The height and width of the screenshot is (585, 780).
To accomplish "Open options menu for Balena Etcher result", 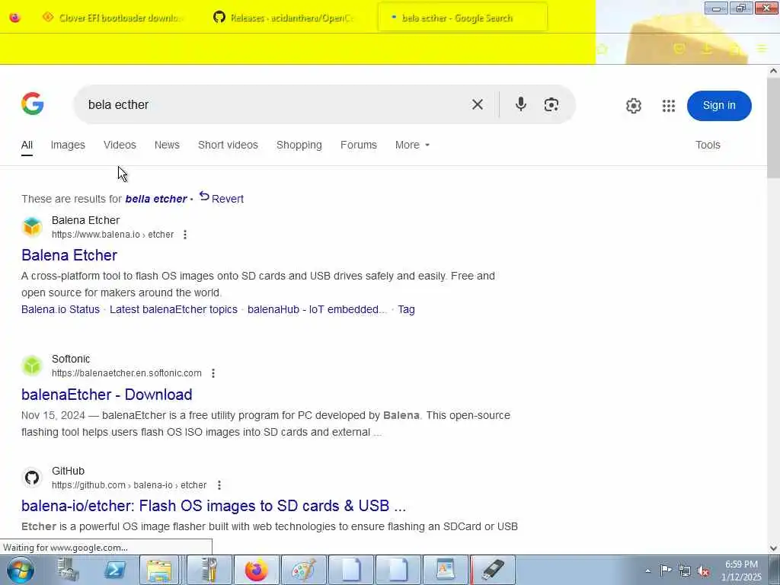I will click(x=185, y=235).
